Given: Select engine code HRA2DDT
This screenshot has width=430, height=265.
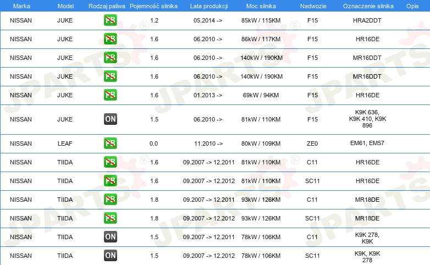Looking at the screenshot, I should coord(367,20).
